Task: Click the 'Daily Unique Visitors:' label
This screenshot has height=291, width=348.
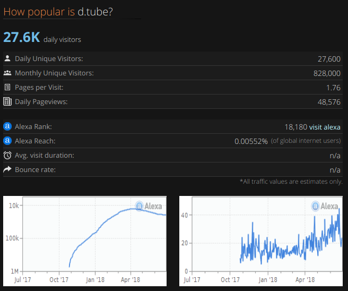Action: [x=49, y=58]
